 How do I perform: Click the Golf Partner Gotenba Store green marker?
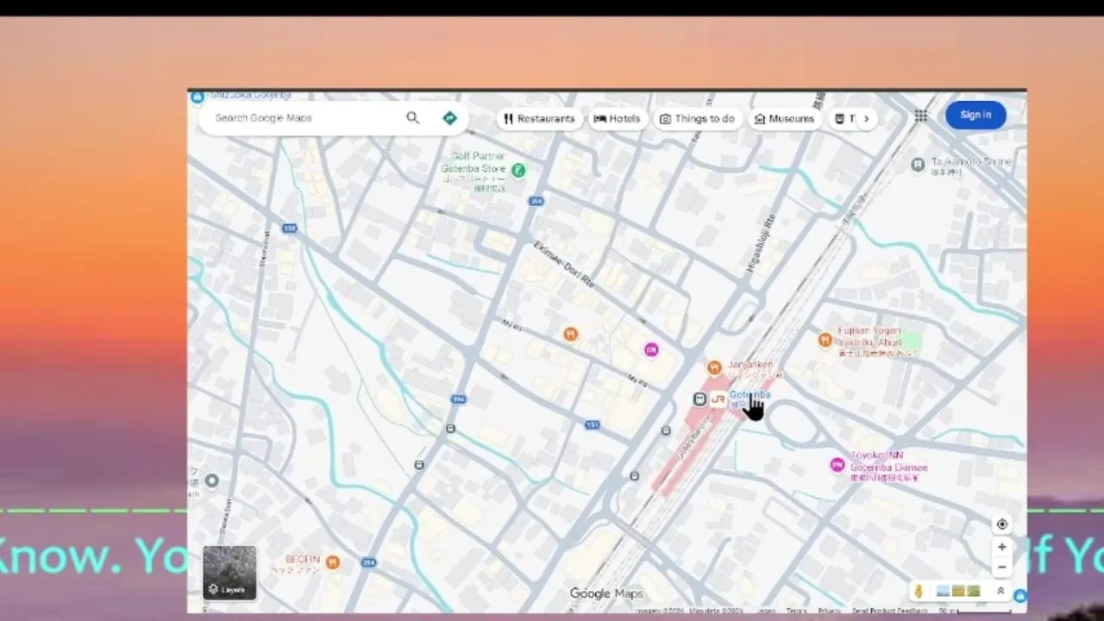518,171
